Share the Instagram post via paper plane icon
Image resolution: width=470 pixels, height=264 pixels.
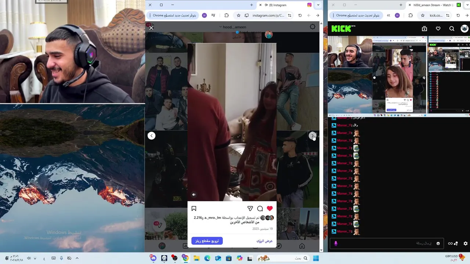point(250,209)
